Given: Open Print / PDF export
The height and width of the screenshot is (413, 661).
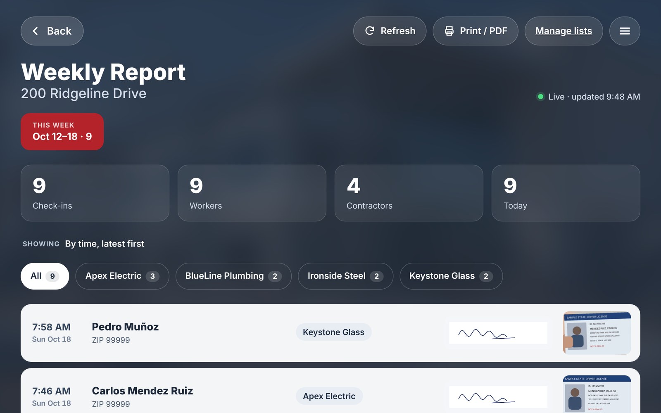Looking at the screenshot, I should (476, 31).
